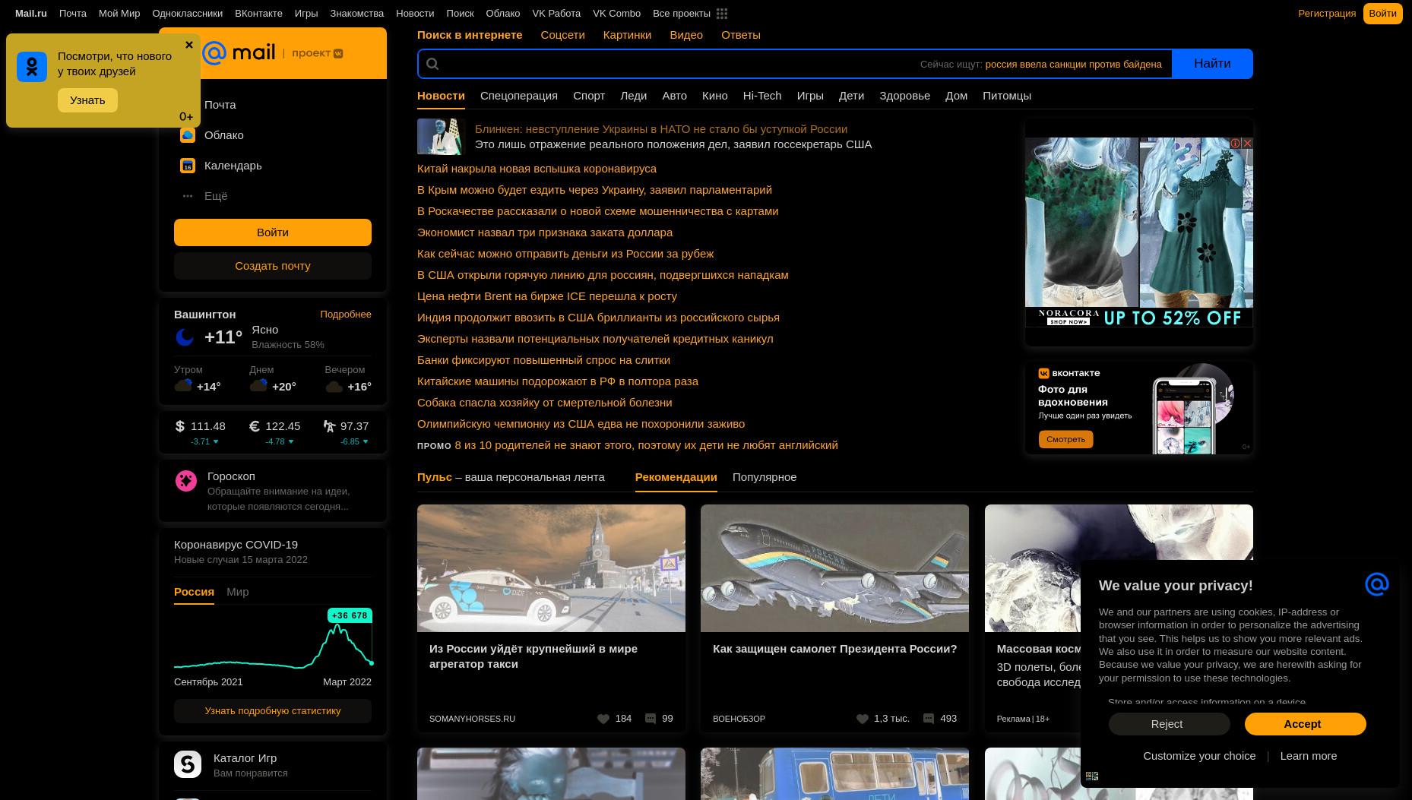Click the moon weather icon
1412x800 pixels.
pos(185,337)
